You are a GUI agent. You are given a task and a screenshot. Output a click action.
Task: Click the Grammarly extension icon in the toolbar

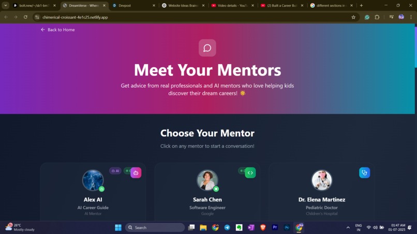[x=367, y=17]
